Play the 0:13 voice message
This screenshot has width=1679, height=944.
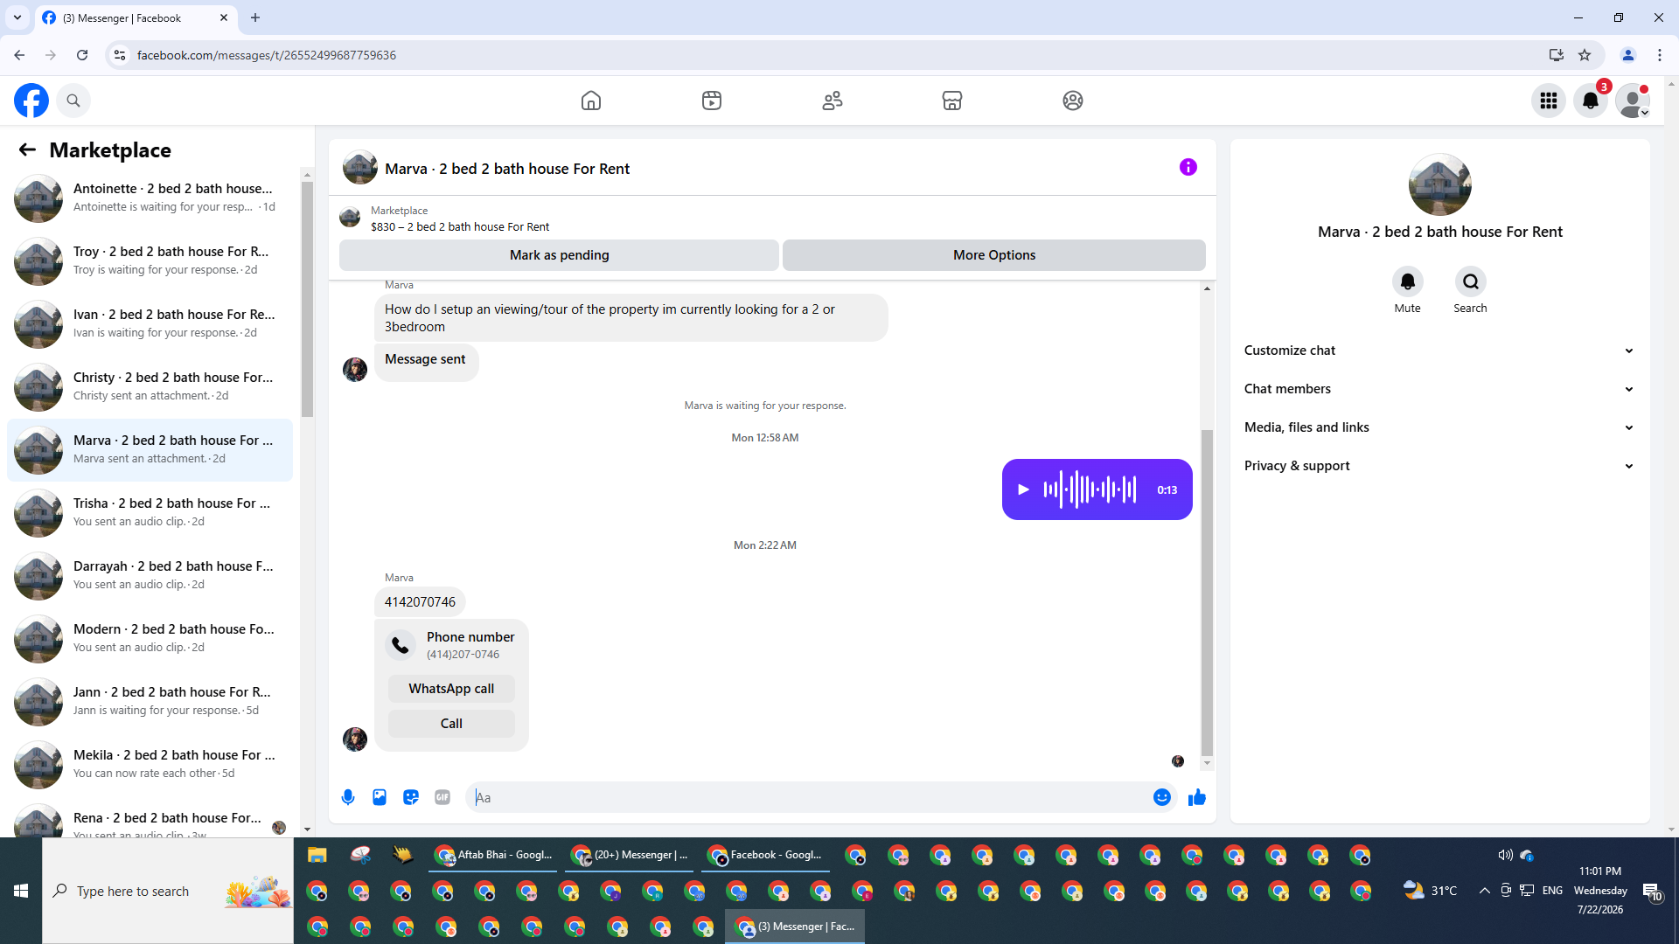click(1023, 489)
